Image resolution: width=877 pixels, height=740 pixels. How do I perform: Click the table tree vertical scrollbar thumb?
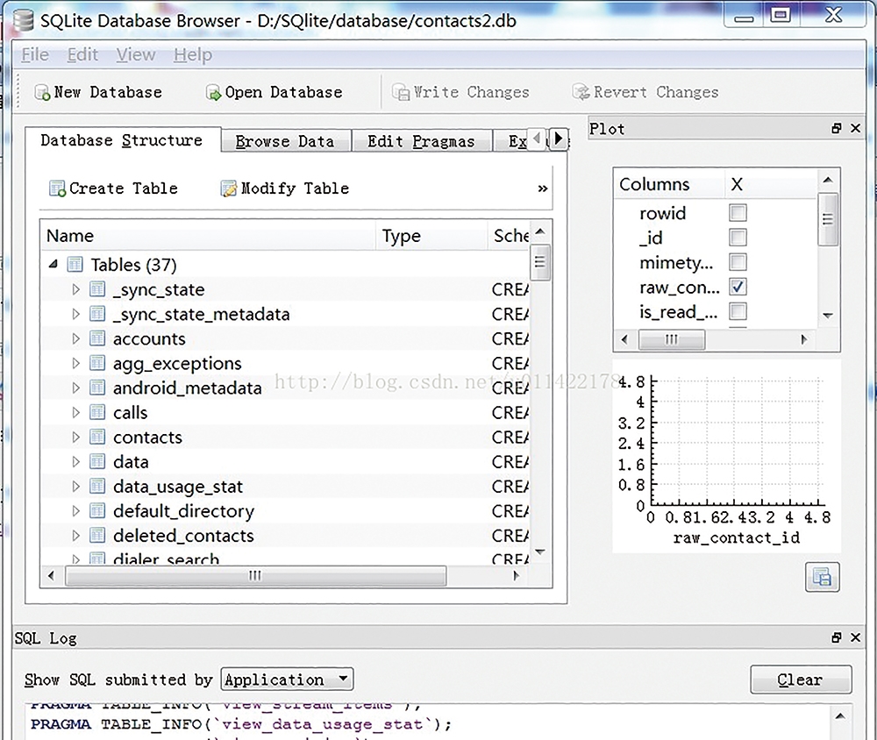(539, 262)
